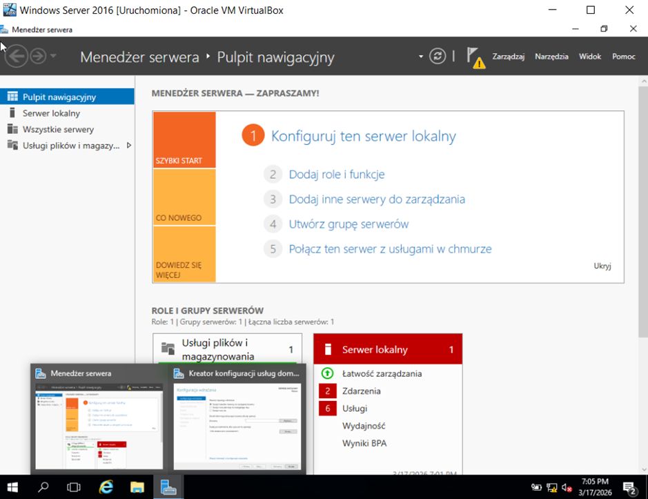Open Internet Explorer from the taskbar

106,487
